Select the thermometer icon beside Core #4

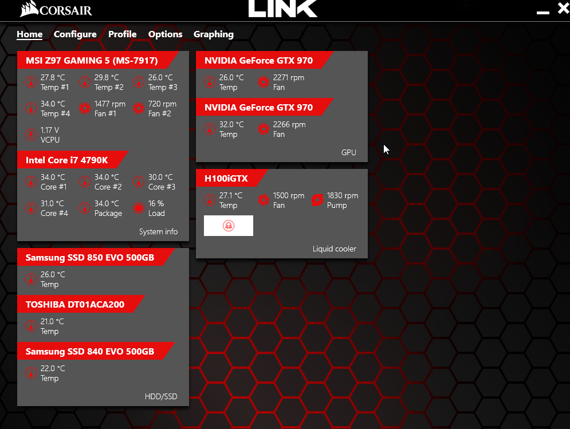(x=31, y=208)
